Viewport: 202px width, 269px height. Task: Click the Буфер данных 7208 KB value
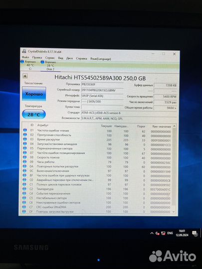[166, 85]
